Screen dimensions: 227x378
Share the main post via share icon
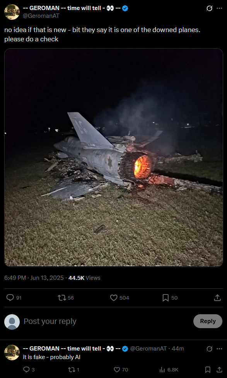coord(217,298)
